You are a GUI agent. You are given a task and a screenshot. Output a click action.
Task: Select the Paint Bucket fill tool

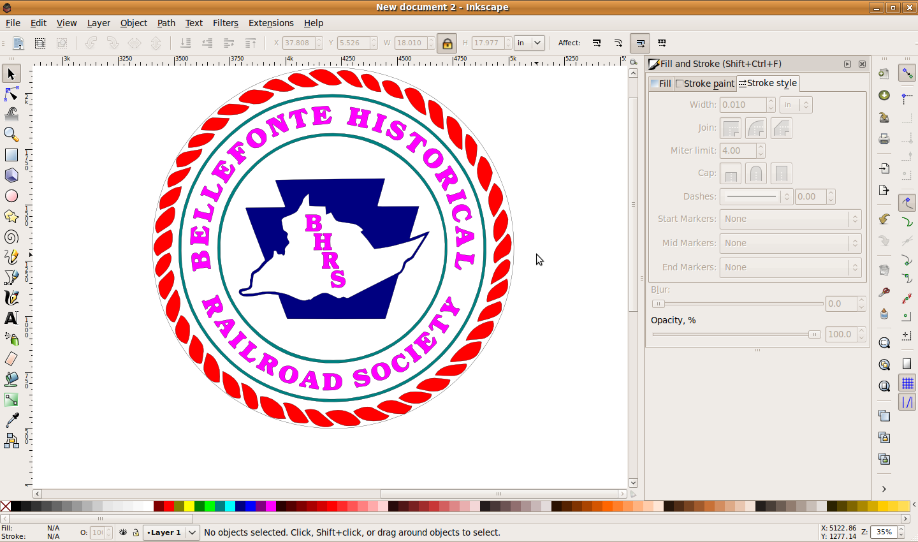tap(11, 379)
